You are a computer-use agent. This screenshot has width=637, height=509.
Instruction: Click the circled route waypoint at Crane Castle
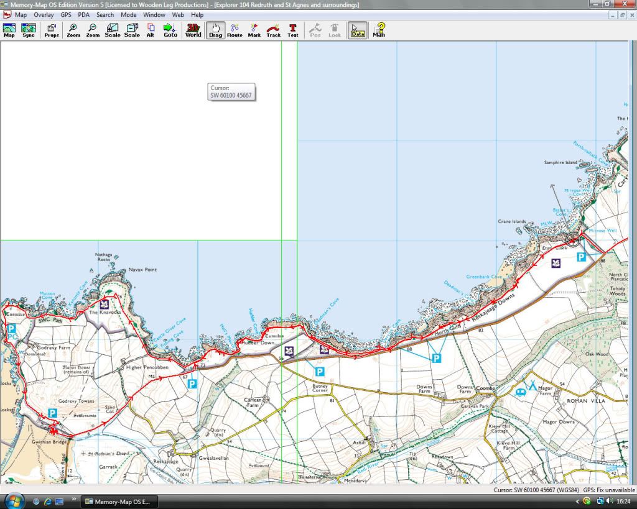click(x=573, y=240)
